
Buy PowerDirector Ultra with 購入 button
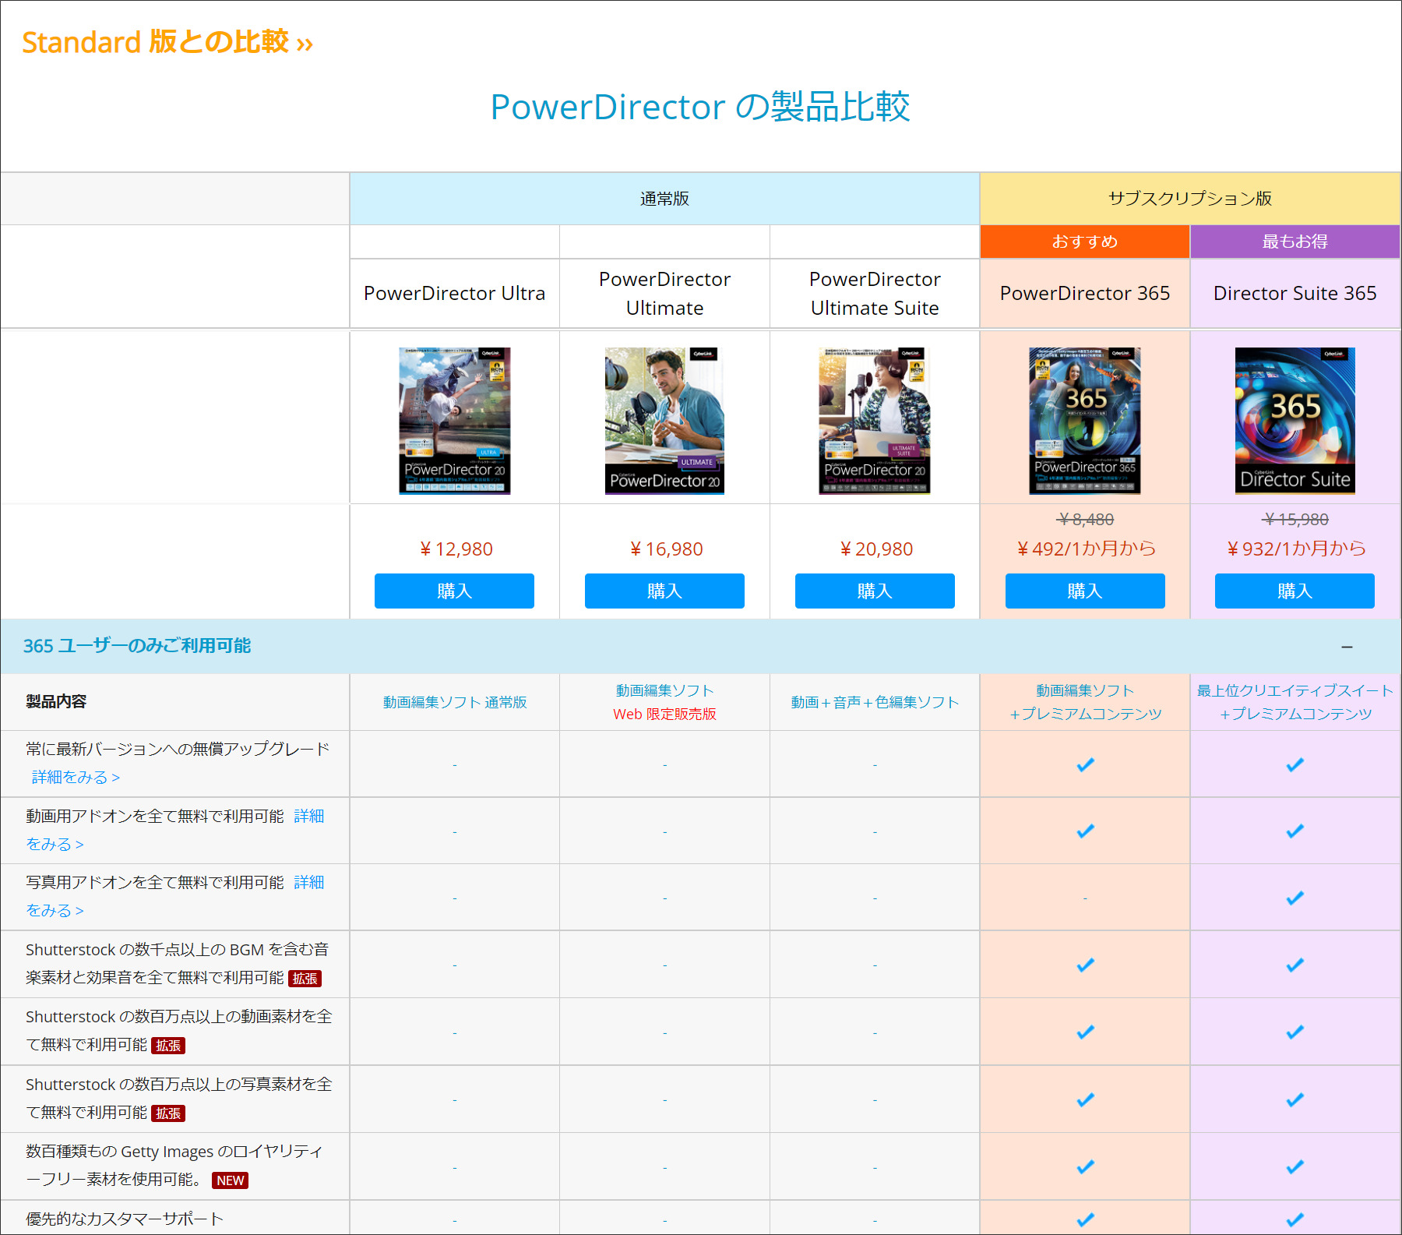[x=454, y=591]
